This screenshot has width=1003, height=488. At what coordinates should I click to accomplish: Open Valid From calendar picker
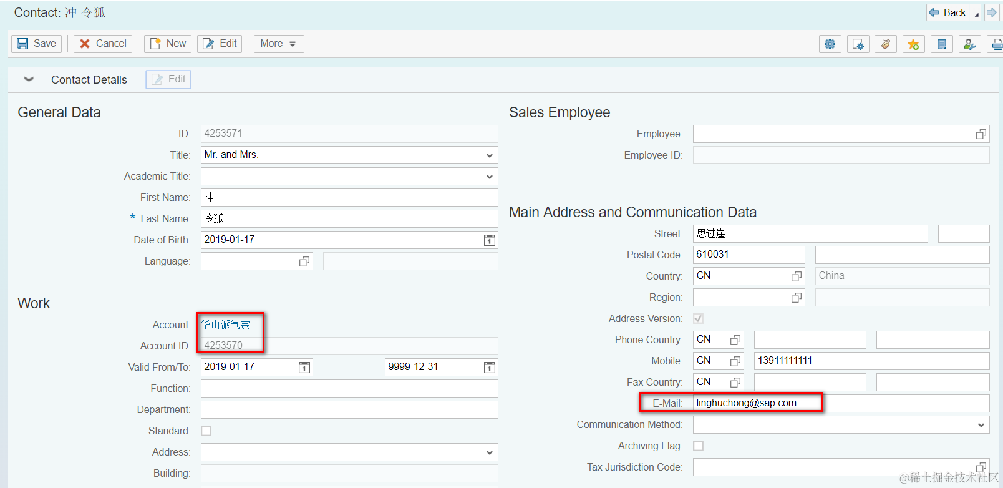coord(304,368)
